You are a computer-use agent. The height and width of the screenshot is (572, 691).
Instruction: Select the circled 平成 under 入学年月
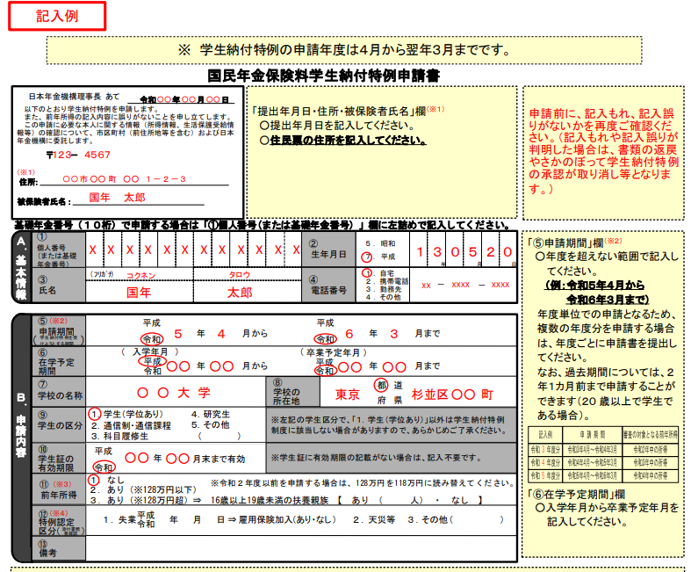click(152, 361)
